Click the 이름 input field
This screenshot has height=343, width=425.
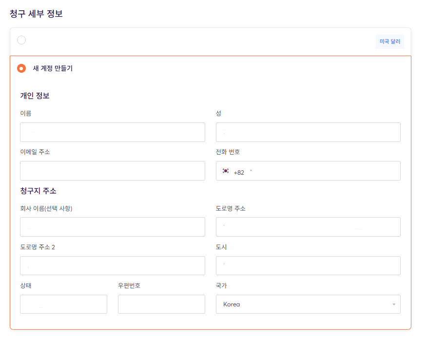click(x=112, y=132)
